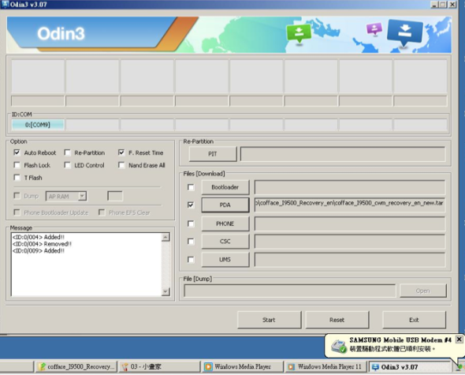Disable the Auto Reboot checkbox
The width and height of the screenshot is (465, 375).
click(17, 152)
